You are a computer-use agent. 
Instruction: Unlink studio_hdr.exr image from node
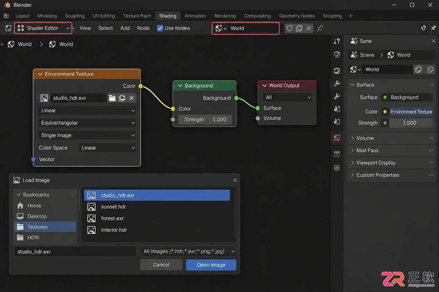(x=131, y=98)
